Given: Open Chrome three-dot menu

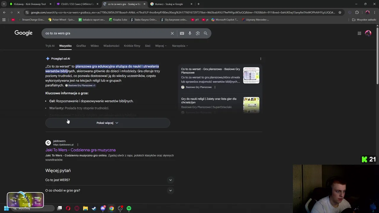Looking at the screenshot, I should [x=375, y=12].
